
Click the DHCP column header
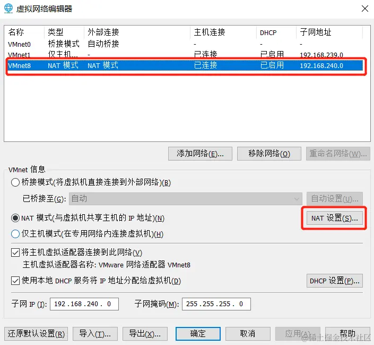[x=276, y=32]
